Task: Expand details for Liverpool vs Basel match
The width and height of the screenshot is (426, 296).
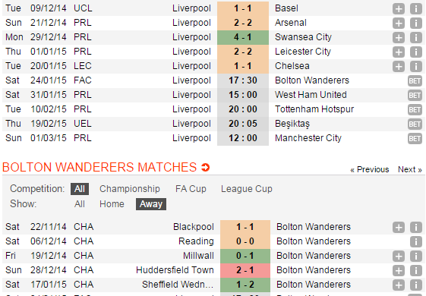Action: click(x=399, y=8)
